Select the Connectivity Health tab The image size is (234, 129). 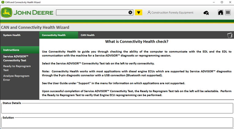click(54, 35)
